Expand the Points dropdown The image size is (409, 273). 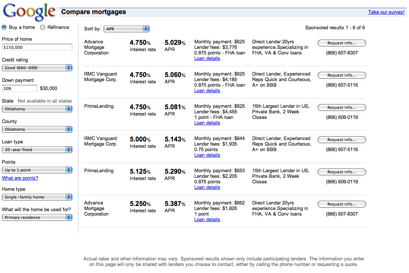pos(37,170)
